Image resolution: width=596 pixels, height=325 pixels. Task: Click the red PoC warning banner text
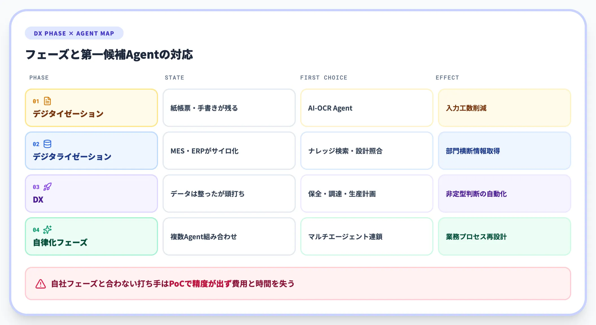point(173,284)
